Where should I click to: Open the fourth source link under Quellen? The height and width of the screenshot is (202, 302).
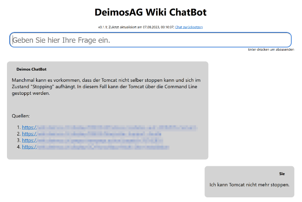(x=96, y=147)
